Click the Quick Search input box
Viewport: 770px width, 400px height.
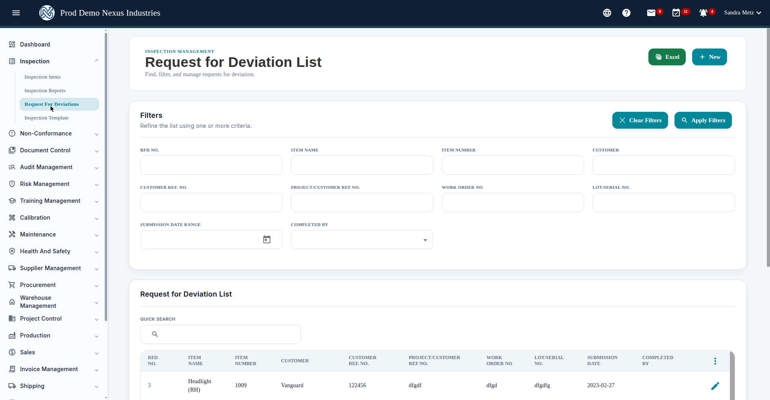(x=221, y=334)
